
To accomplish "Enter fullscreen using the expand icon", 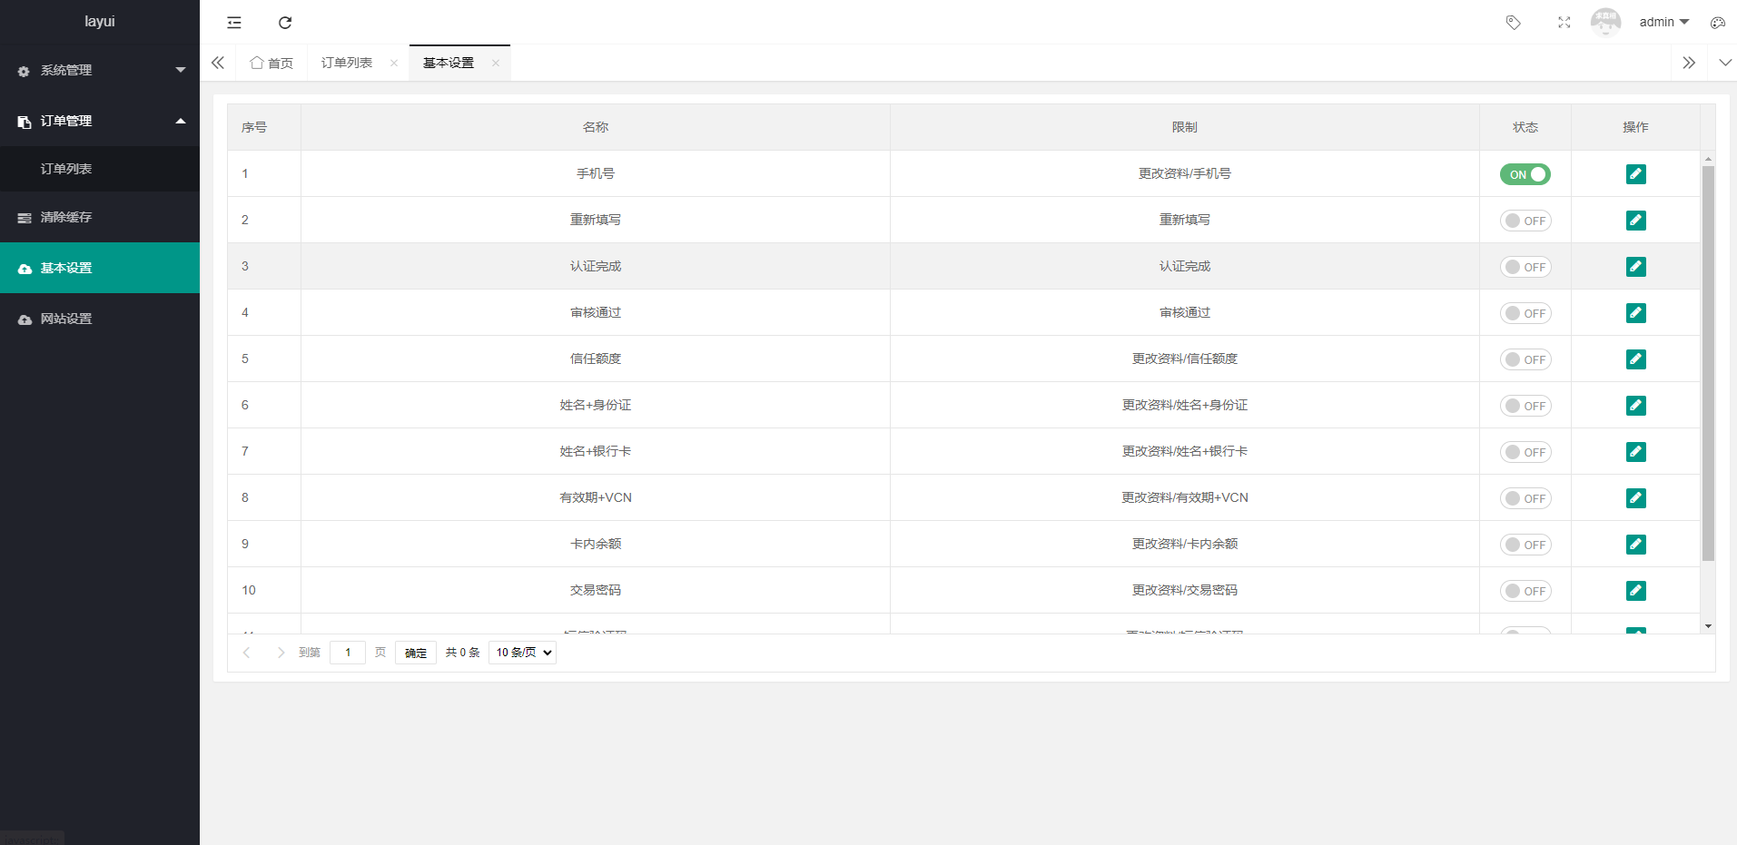I will point(1564,23).
